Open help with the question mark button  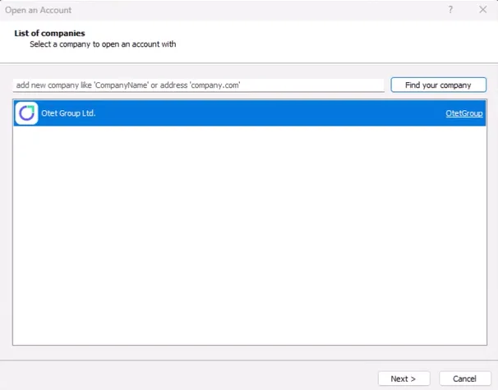pos(451,10)
